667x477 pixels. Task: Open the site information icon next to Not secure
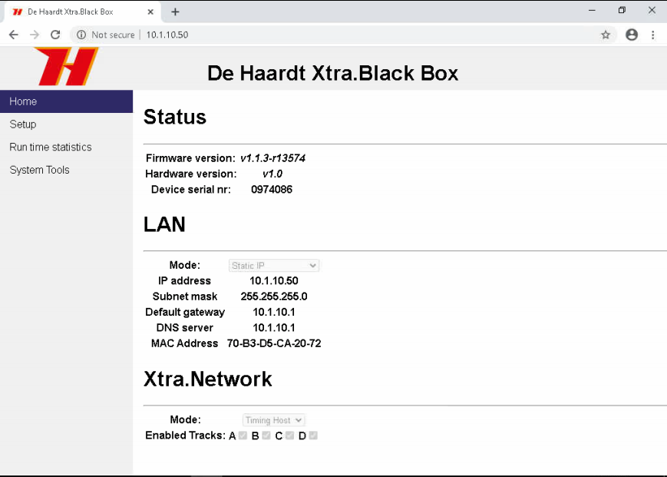[x=81, y=35]
